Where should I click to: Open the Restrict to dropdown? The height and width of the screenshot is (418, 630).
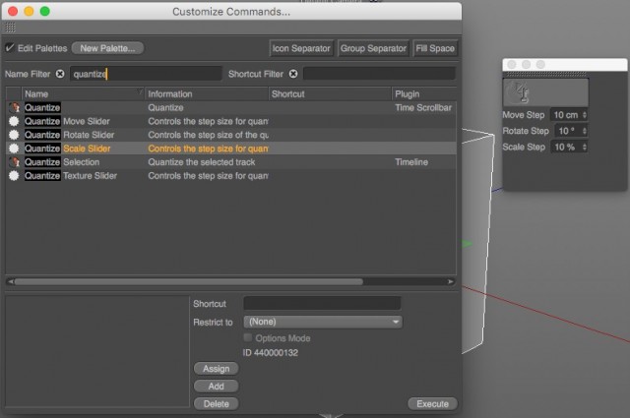pyautogui.click(x=323, y=322)
